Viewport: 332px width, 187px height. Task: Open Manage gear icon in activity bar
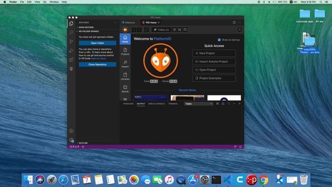click(72, 140)
